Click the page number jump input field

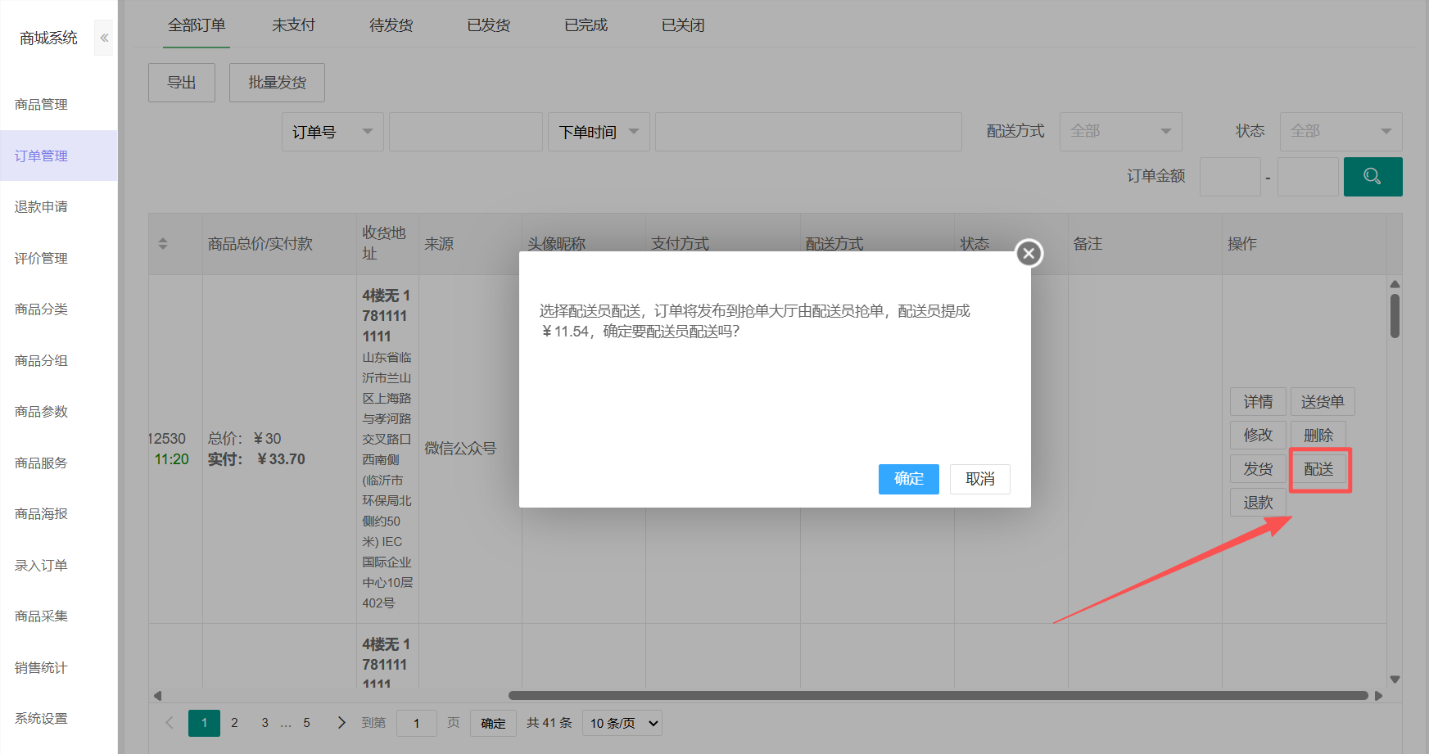(416, 724)
